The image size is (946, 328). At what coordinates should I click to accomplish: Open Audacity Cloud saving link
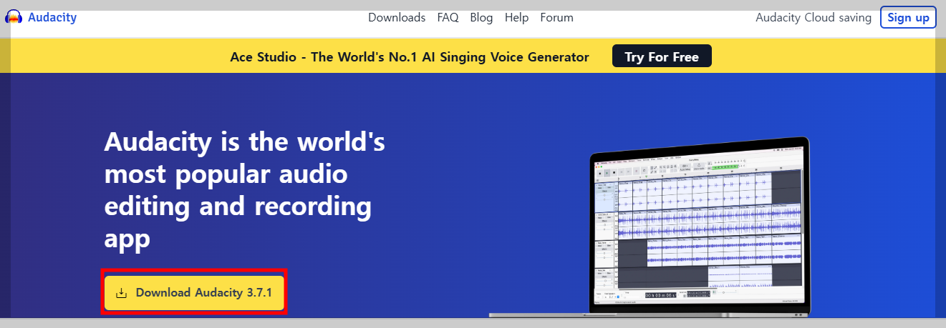[814, 18]
